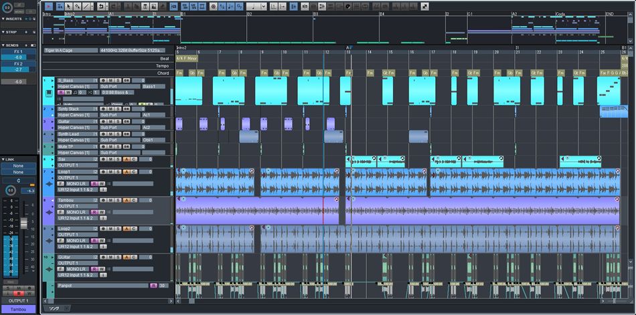Image resolution: width=636 pixels, height=315 pixels.
Task: Click the piano keyboard icon on the S_Bass track
Action: tap(49, 94)
